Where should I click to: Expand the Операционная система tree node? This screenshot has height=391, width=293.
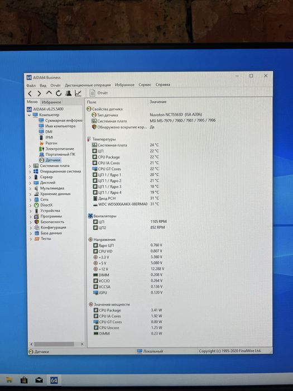pyautogui.click(x=30, y=171)
